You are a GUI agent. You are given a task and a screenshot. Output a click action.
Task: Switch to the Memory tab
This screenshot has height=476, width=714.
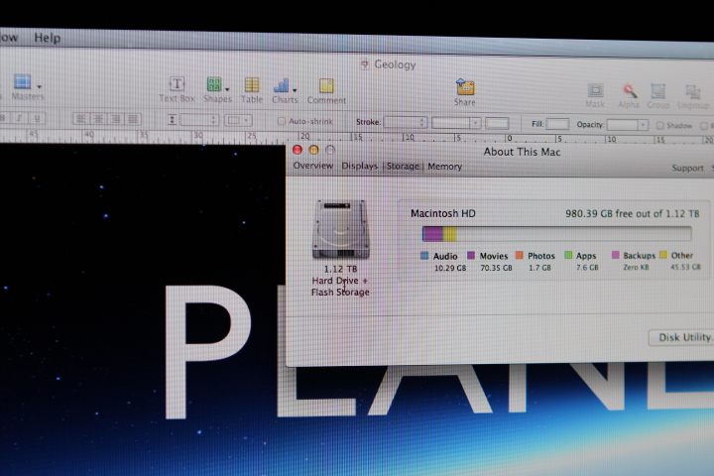click(x=444, y=167)
